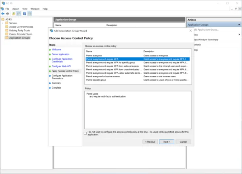Select Claims Provider Trusts tree item
242x174 pixels.
[21, 34]
